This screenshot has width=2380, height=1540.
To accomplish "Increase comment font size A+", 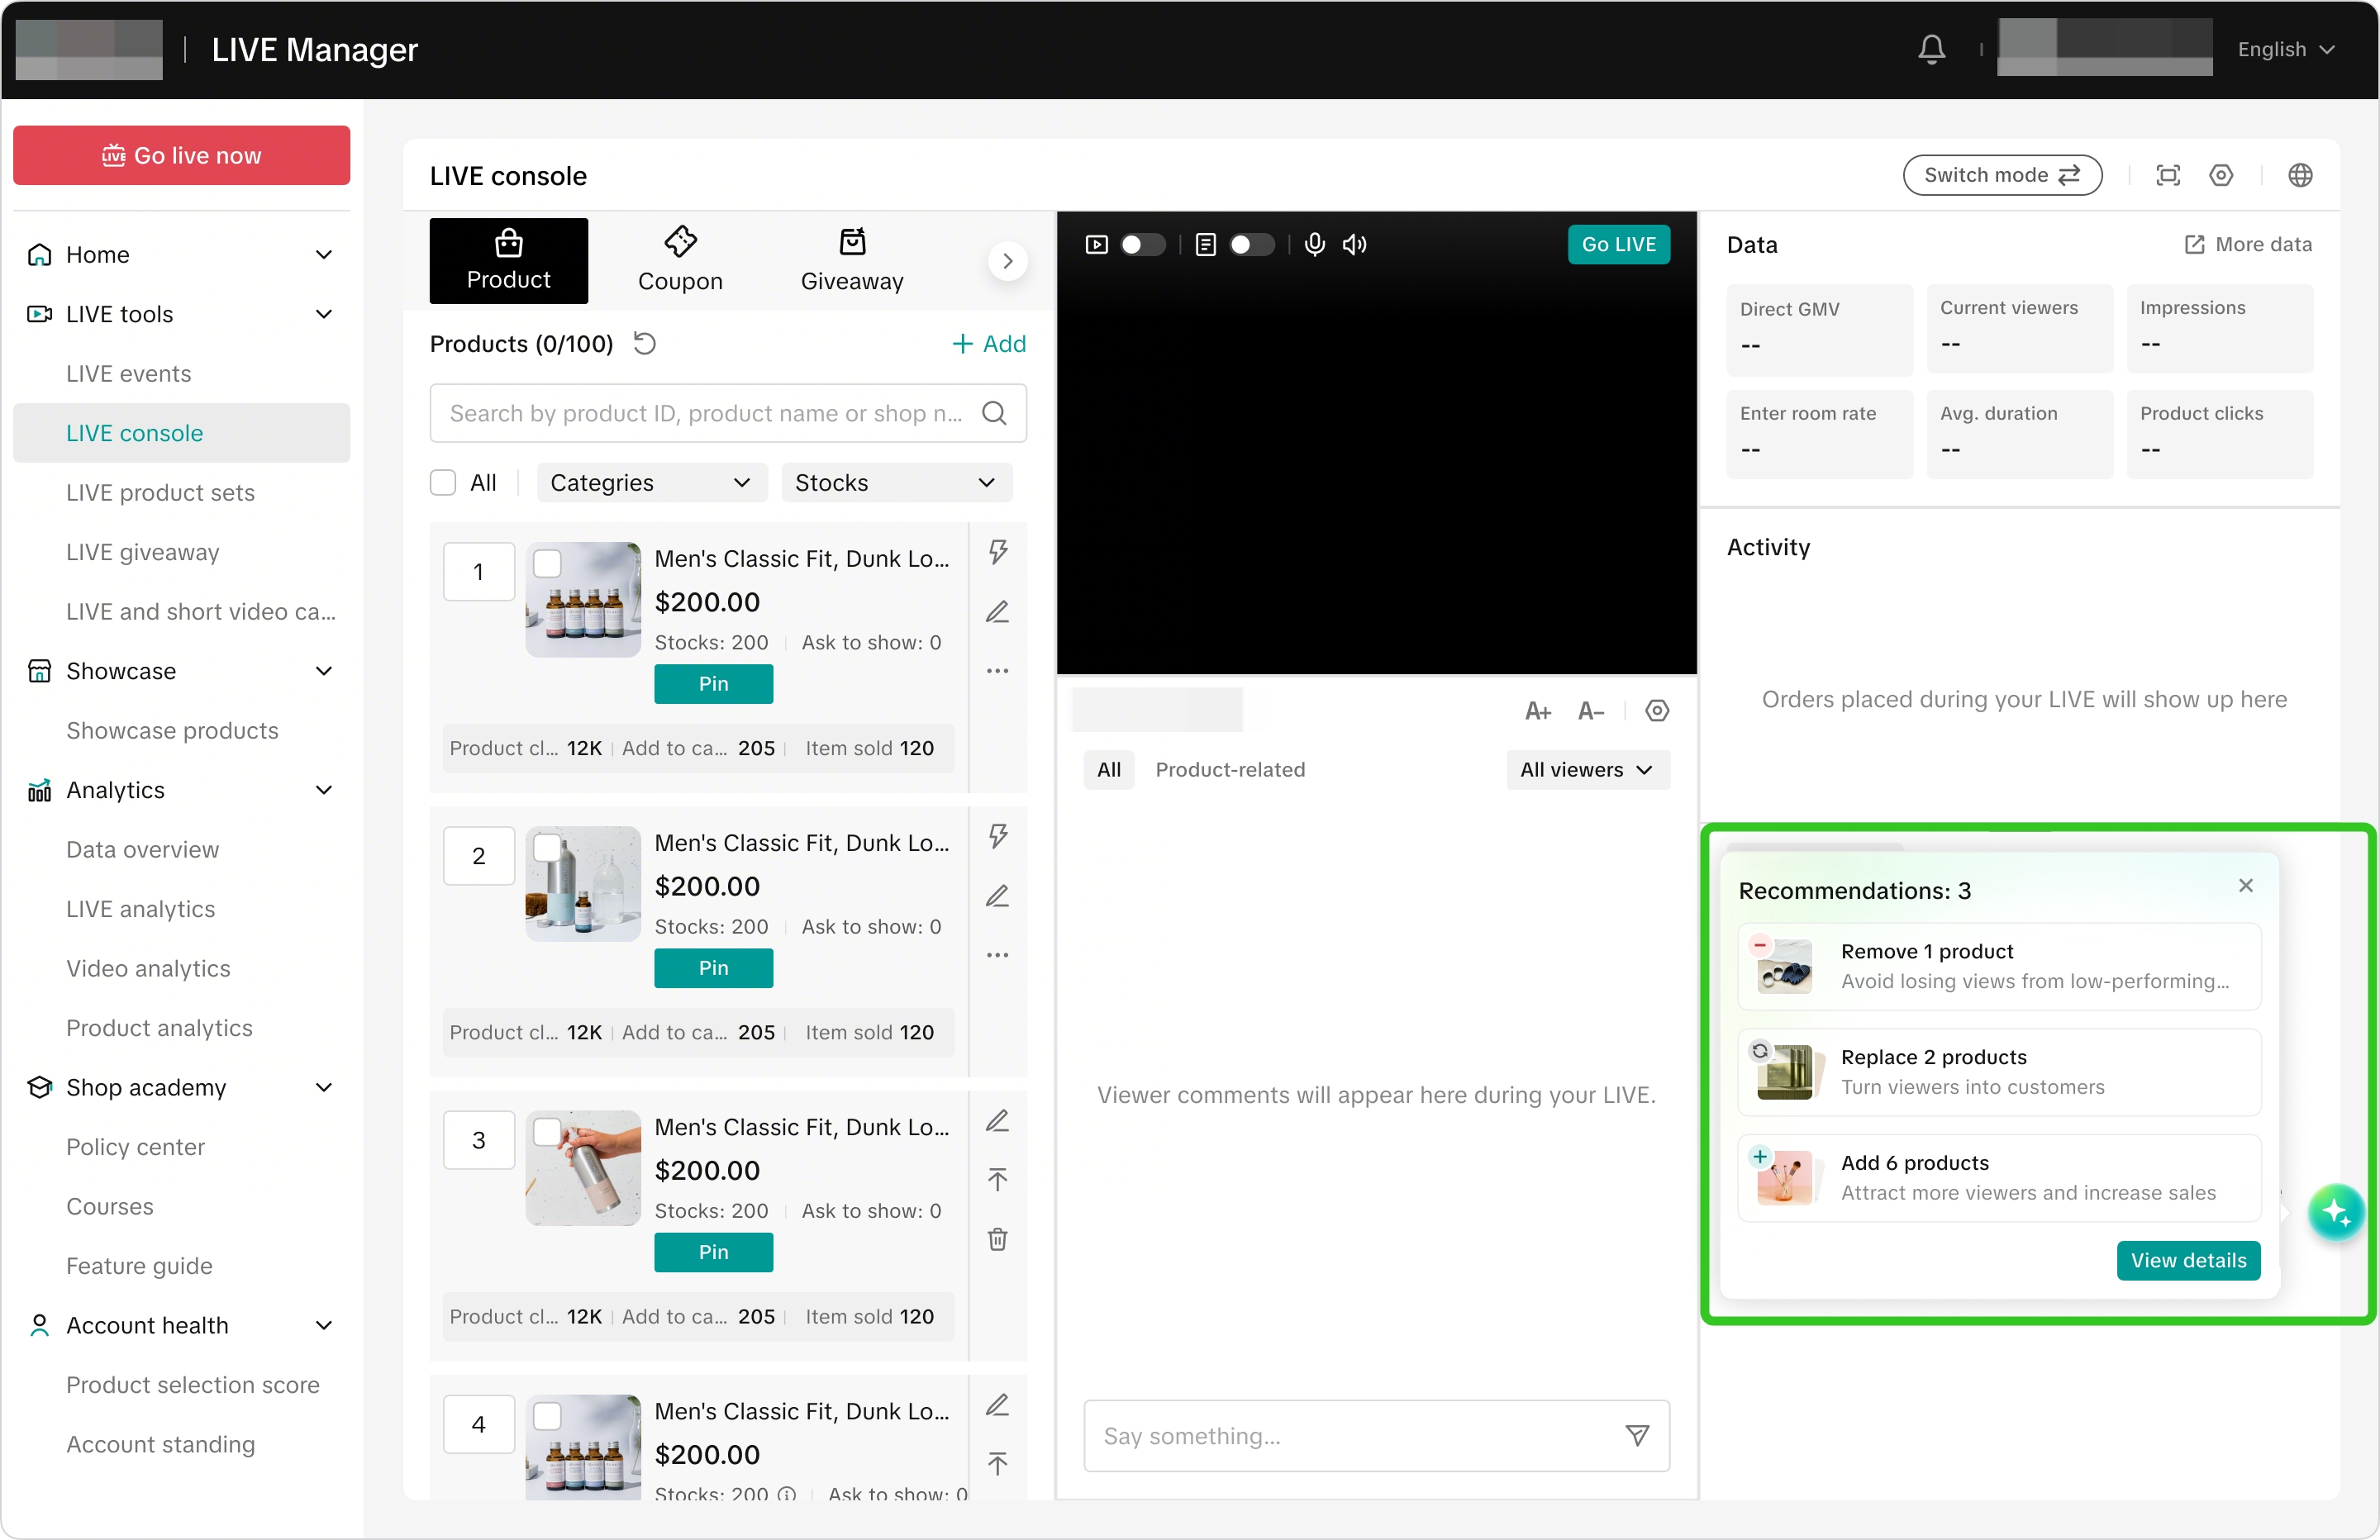I will 1537,711.
